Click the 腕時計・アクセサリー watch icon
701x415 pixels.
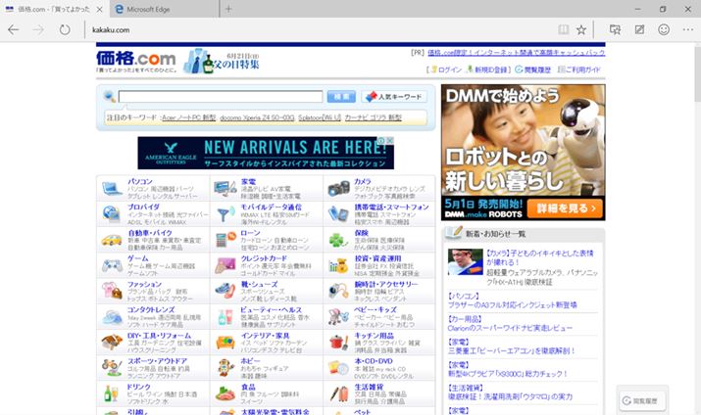pos(338,291)
